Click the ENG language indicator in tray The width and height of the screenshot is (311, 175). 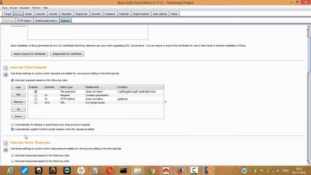[x=286, y=171]
